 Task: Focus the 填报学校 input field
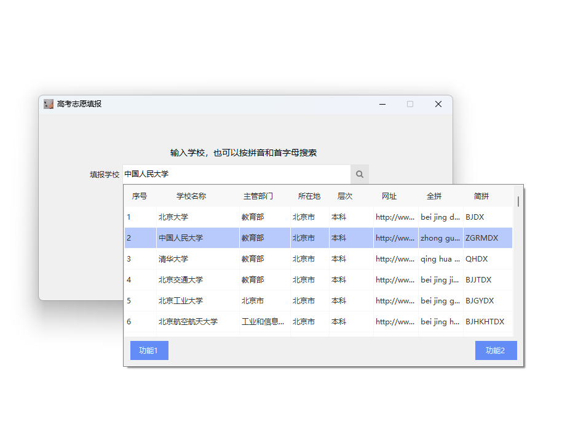tap(237, 174)
